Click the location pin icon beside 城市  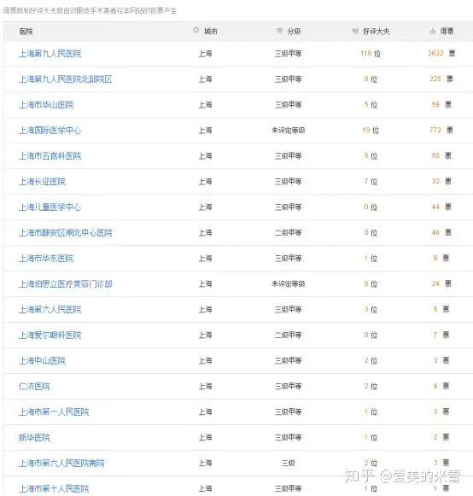tap(196, 31)
